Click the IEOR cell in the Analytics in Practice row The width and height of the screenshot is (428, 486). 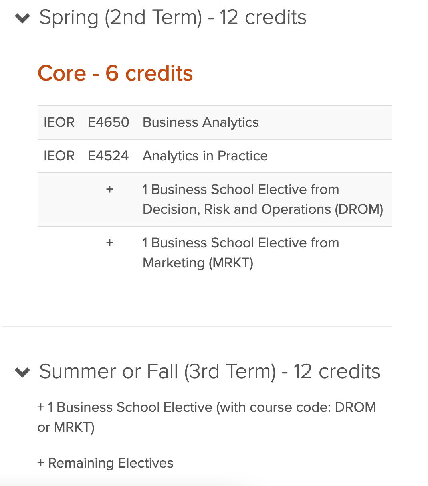[x=59, y=156]
